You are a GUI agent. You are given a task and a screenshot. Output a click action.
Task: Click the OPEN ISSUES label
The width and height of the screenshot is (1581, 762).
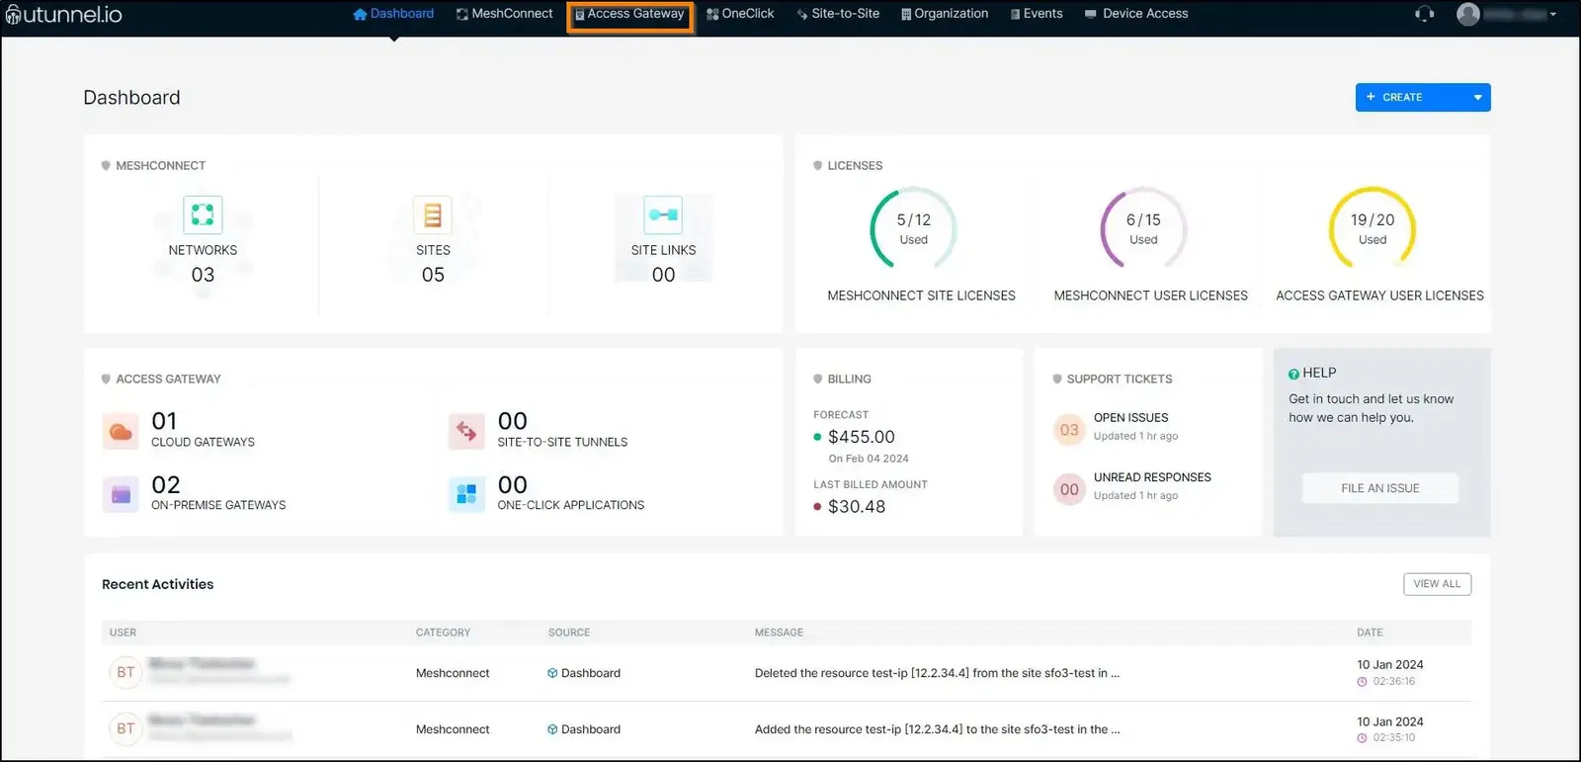[x=1130, y=418]
